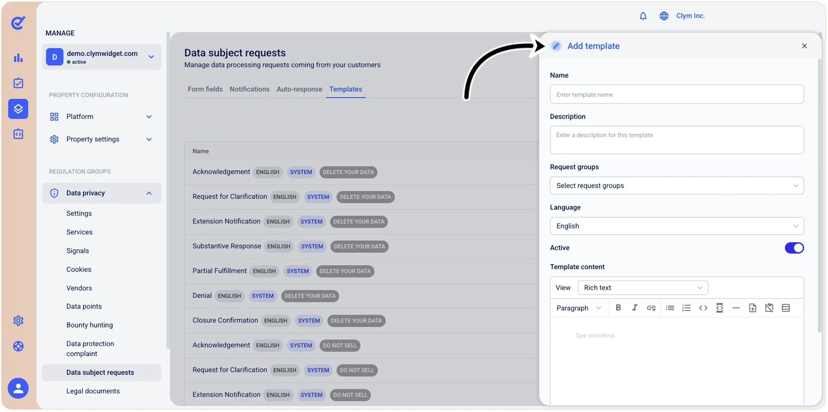Insert a link from editor toolbar
This screenshot has width=828, height=412.
(x=651, y=308)
